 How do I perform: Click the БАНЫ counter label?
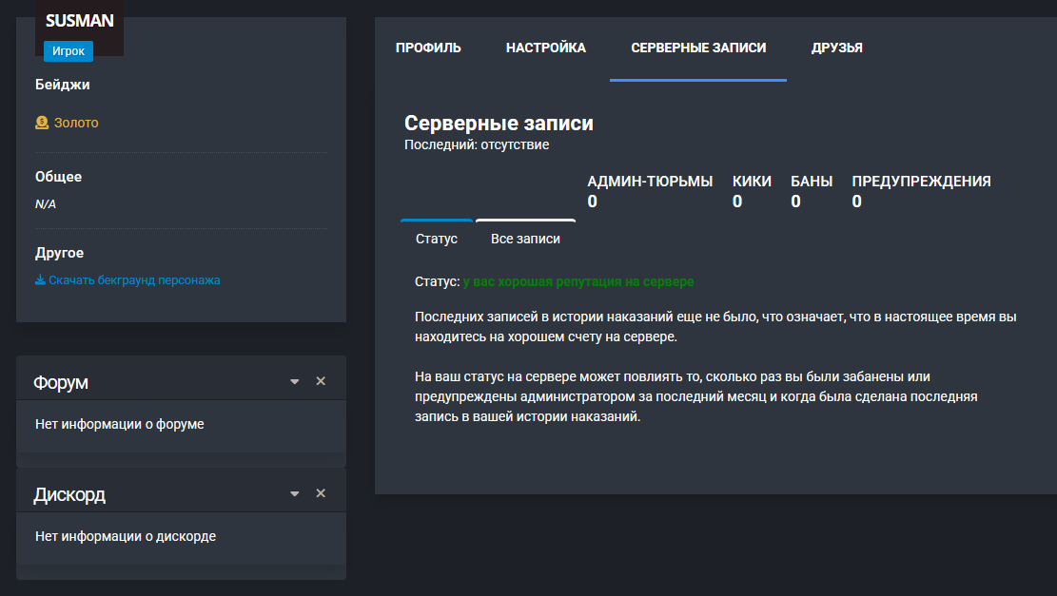(812, 182)
